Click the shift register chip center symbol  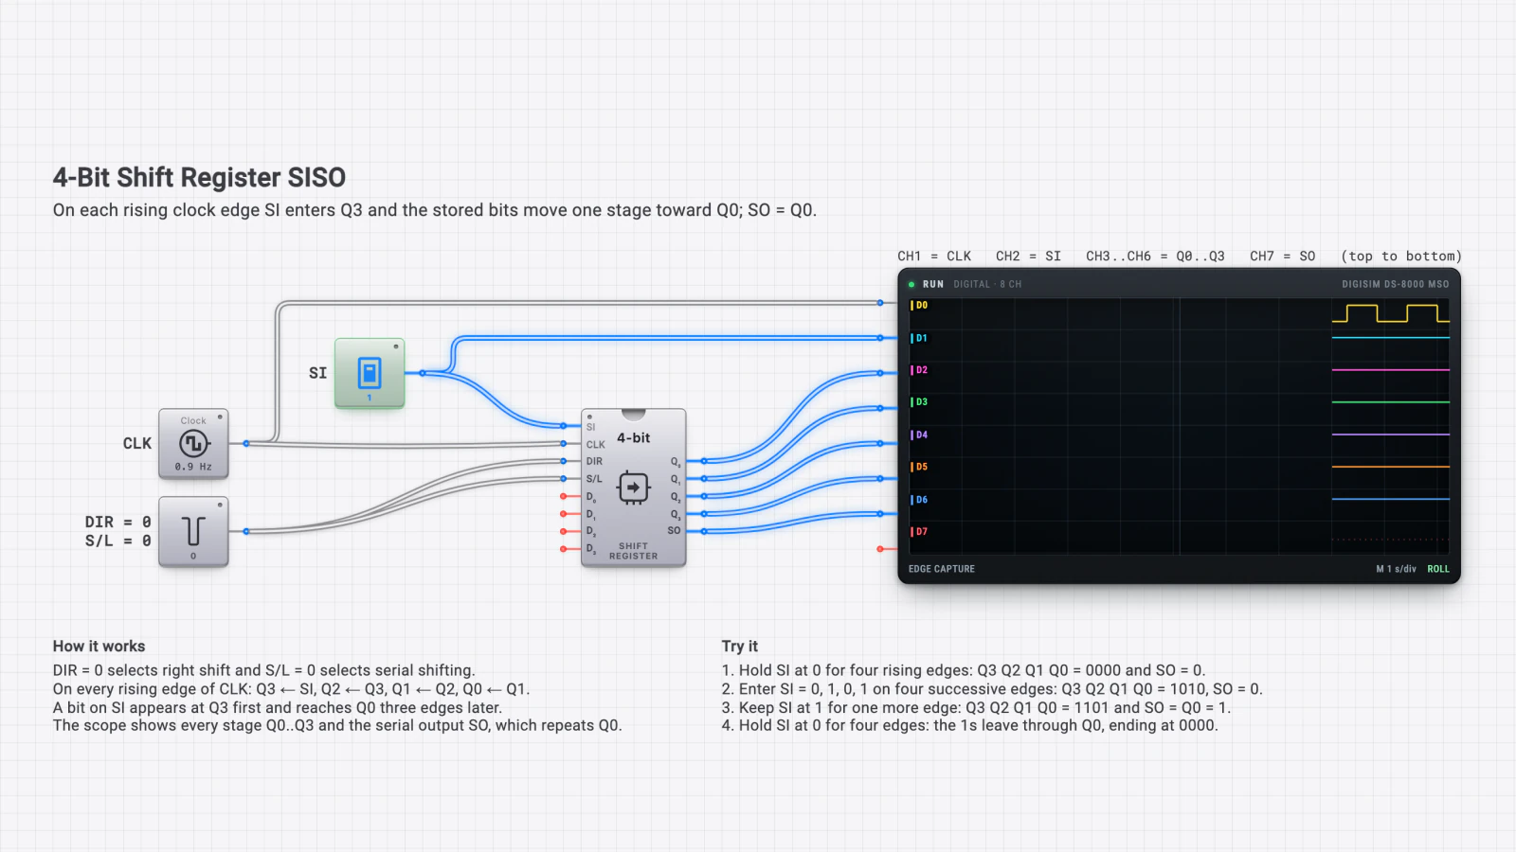633,488
